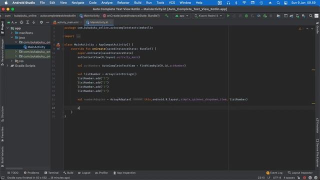Open the Navigate menu
The width and height of the screenshot is (320, 180).
[x=78, y=3]
